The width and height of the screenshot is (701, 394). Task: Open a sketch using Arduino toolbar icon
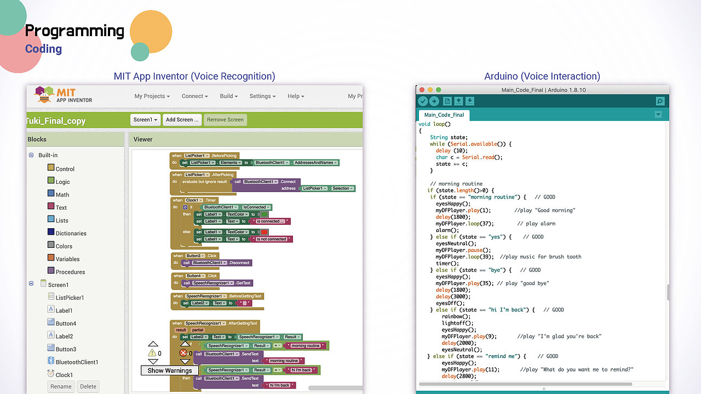point(458,101)
